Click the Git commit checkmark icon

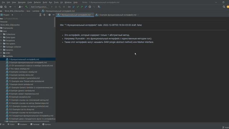pos(78,7)
